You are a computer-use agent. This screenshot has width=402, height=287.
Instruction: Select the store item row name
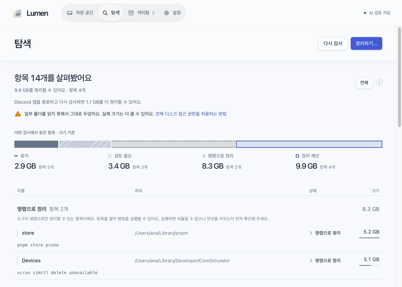coord(28,233)
